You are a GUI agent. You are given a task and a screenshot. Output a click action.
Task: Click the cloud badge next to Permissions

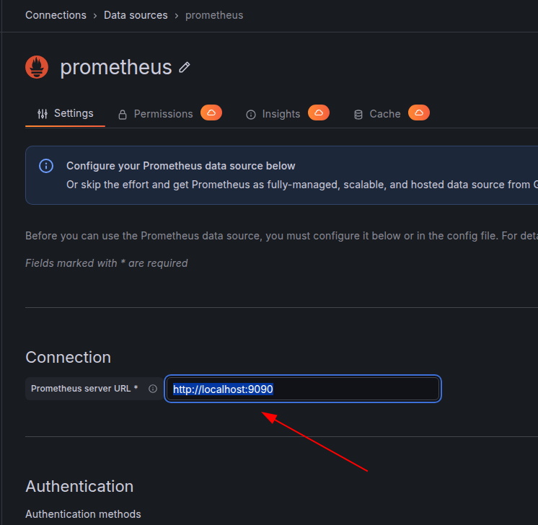211,112
